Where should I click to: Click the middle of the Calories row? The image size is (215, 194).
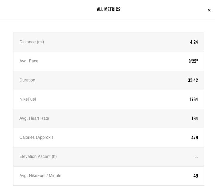[109, 138]
